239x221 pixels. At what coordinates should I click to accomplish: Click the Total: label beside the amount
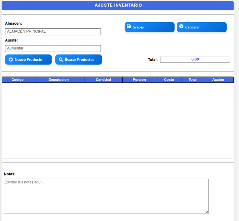(153, 60)
